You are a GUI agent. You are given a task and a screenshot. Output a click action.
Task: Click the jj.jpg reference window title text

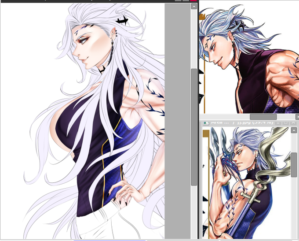tap(242, 122)
